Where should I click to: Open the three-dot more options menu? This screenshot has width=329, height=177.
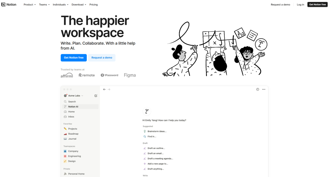(x=264, y=89)
